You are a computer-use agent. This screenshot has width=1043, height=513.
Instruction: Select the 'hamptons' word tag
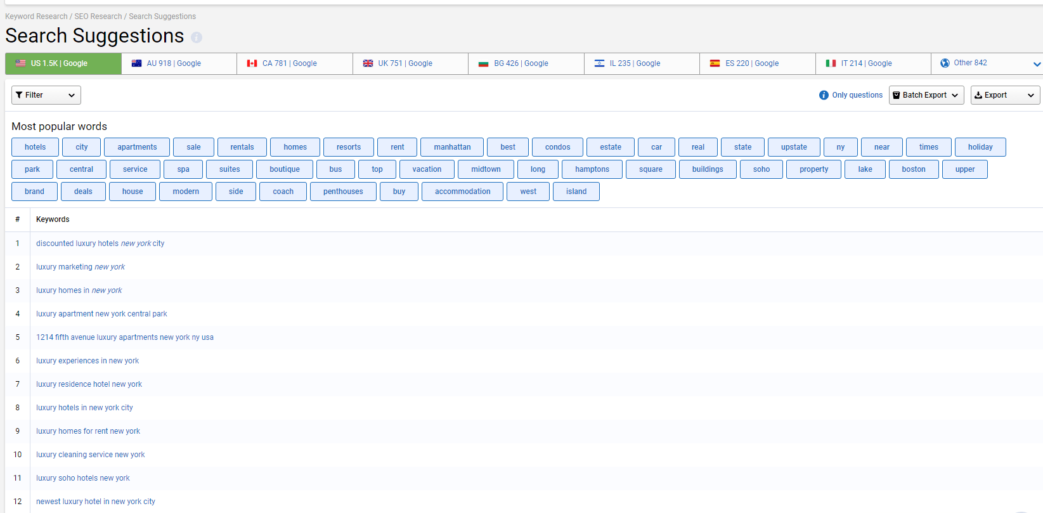pyautogui.click(x=592, y=169)
